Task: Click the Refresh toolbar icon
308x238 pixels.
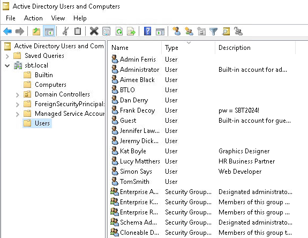Action: pyautogui.click(x=119, y=31)
